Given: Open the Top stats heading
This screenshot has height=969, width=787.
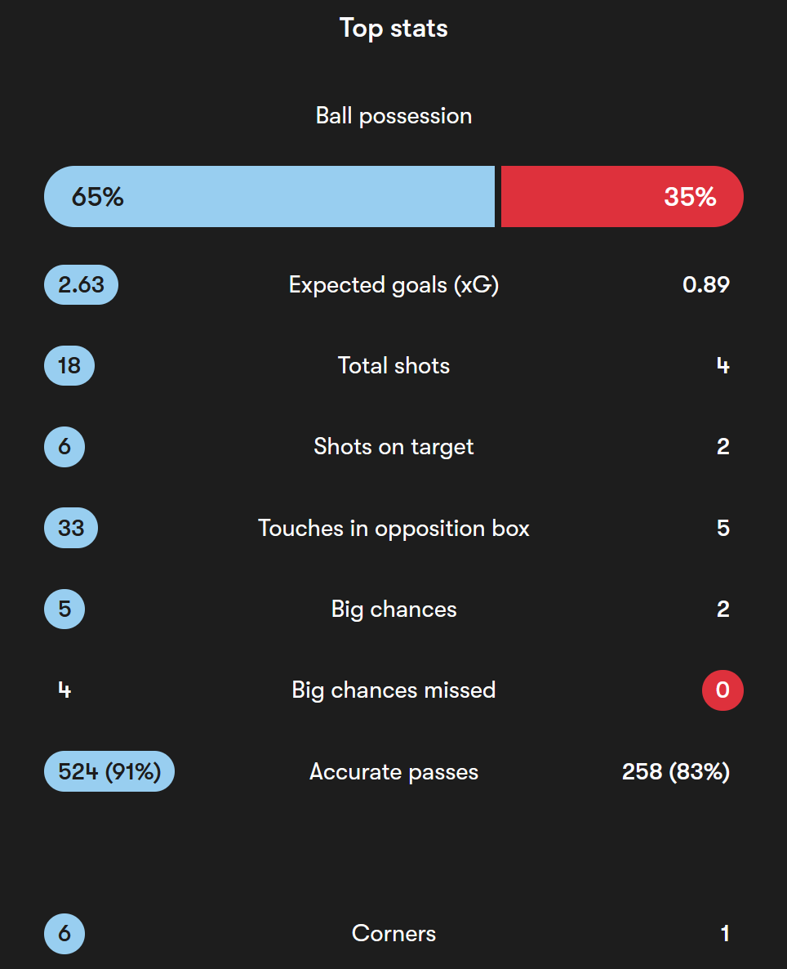Looking at the screenshot, I should (x=393, y=29).
